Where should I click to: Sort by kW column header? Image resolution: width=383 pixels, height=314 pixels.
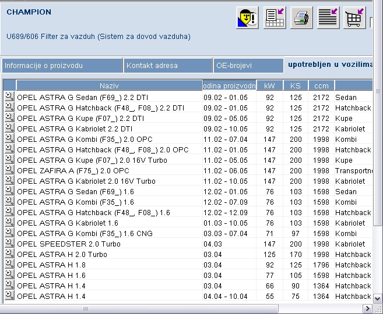click(270, 85)
